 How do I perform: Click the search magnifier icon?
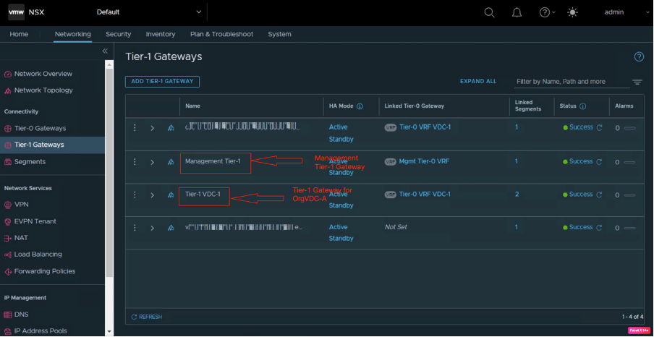490,12
